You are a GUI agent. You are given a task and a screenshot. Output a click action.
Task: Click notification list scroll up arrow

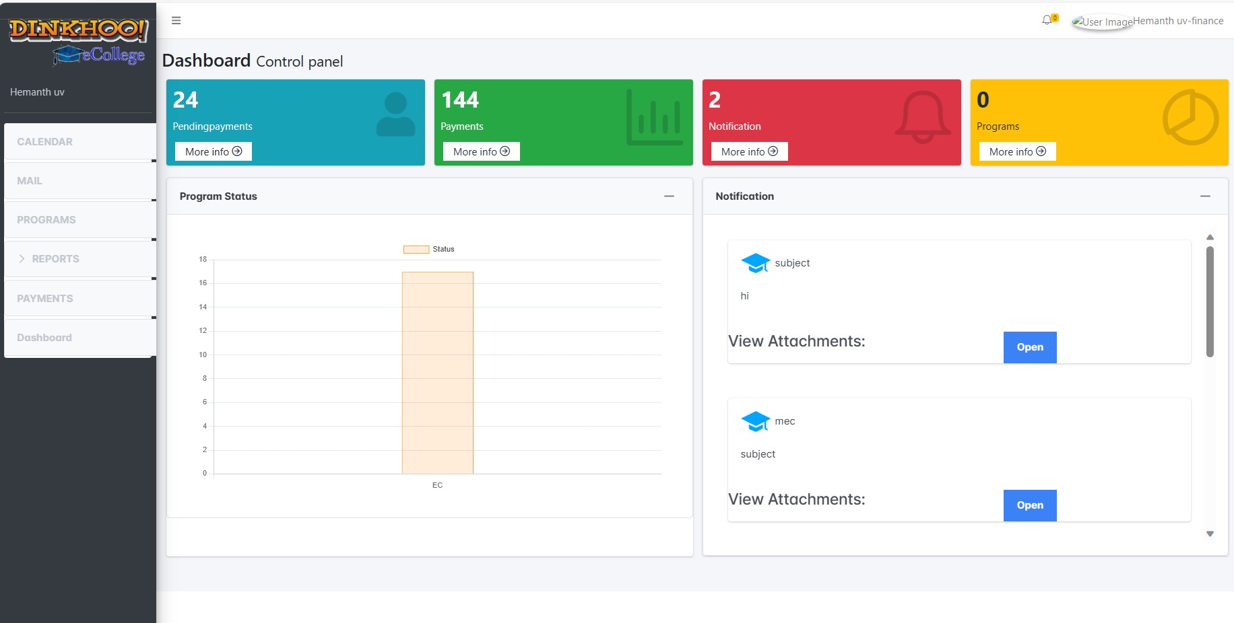coord(1210,237)
